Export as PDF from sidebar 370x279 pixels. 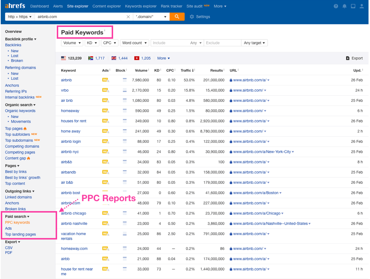coord(8,252)
